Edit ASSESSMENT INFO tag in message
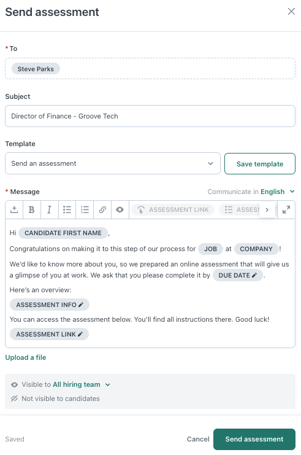Viewport: 301px width, 455px height. tap(50, 305)
